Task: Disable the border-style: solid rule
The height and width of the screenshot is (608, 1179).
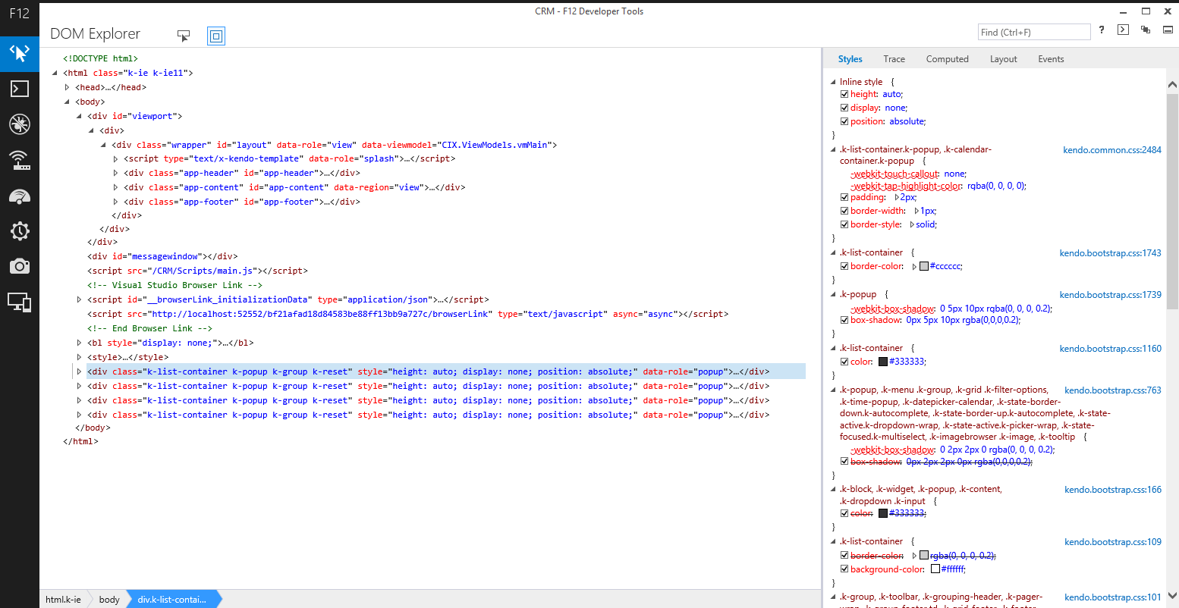Action: click(x=844, y=225)
